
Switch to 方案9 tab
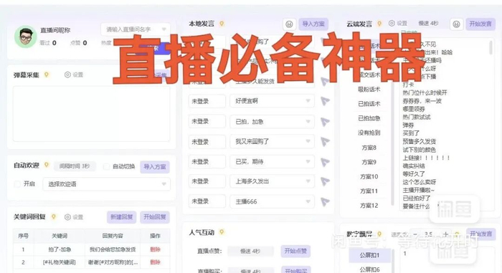369,162
